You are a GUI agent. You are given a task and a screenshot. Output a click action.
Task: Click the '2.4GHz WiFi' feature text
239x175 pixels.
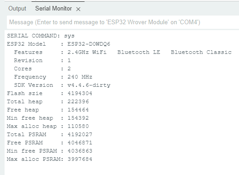click(87, 52)
